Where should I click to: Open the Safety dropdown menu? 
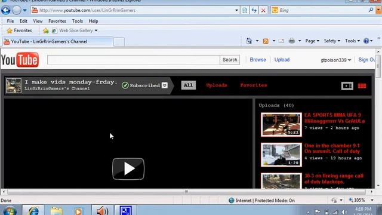[332, 41]
